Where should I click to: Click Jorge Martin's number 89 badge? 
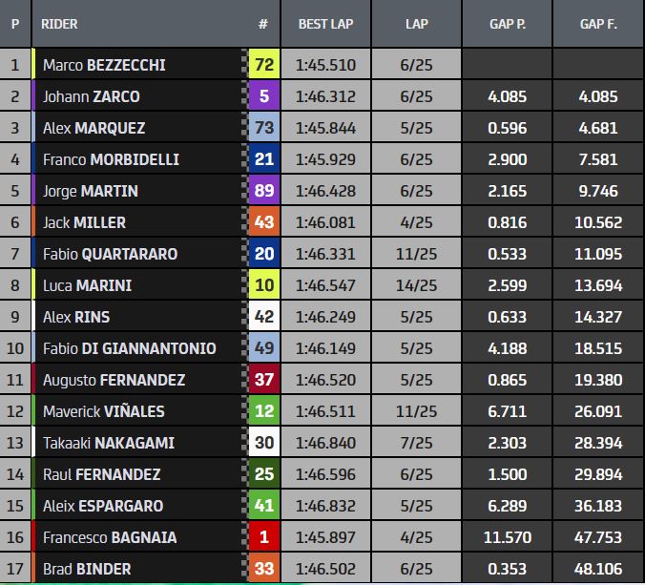click(263, 191)
